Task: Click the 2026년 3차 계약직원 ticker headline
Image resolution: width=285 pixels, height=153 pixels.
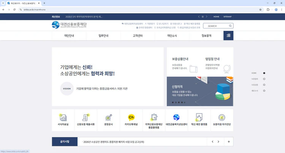Action: 84,17
